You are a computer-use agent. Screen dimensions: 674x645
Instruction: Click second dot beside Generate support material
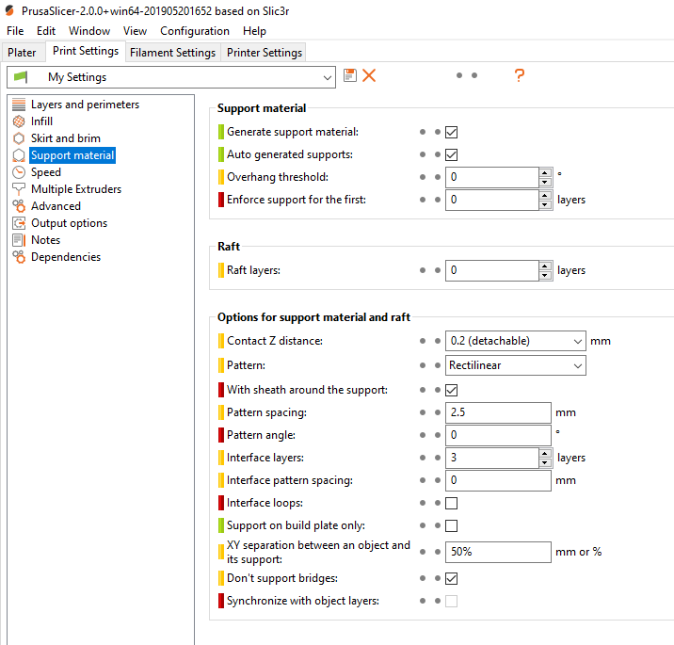(438, 132)
